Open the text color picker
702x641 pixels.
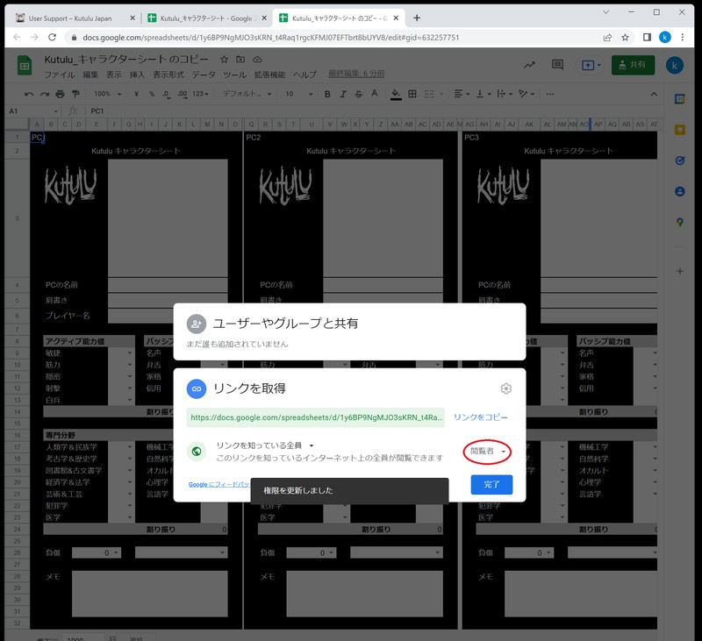375,94
